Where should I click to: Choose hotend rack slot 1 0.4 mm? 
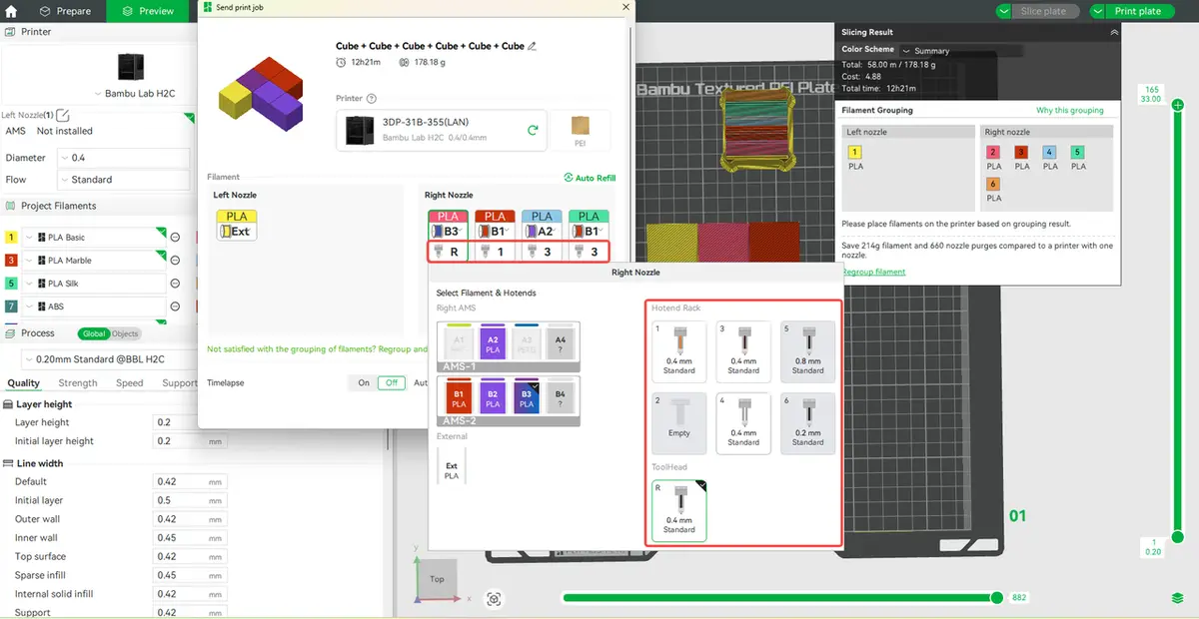click(679, 351)
